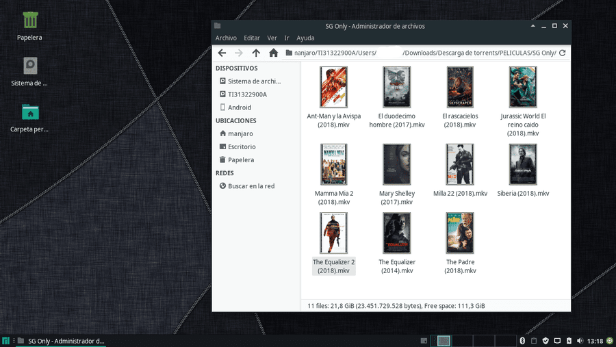616x347 pixels.
Task: Open the clipboard manager tray icon
Action: [x=534, y=341]
